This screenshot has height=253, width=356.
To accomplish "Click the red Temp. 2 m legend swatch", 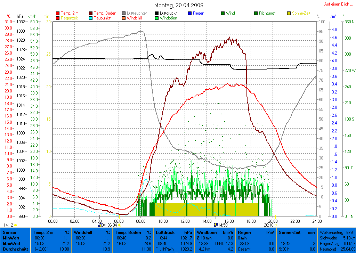I will (x=58, y=13).
